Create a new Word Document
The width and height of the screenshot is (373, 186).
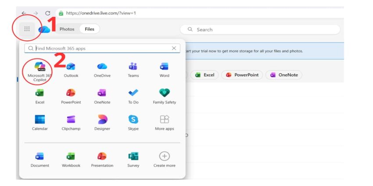[40, 160]
